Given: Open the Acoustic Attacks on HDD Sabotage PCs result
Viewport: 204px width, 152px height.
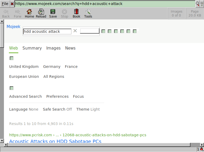Looking at the screenshot, I should click(x=55, y=141).
